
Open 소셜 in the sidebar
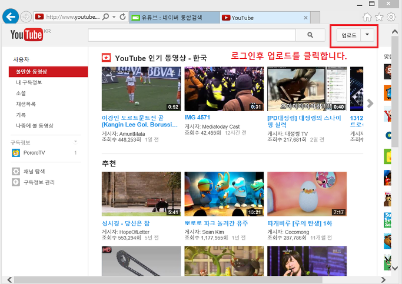[x=21, y=93]
